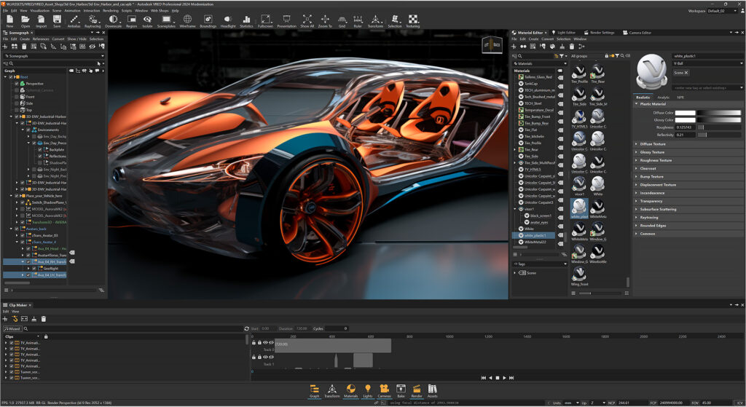Open Lights from the bottom quick bar
The width and height of the screenshot is (746, 407).
tap(368, 391)
